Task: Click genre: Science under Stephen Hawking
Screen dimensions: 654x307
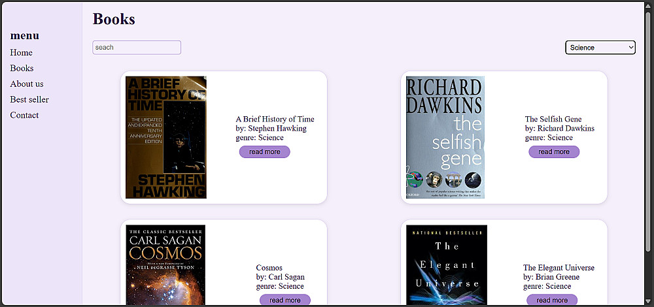Action: coord(260,137)
